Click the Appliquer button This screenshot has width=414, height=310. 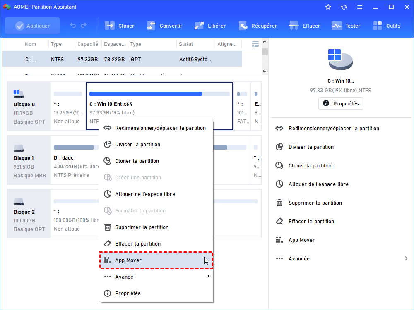pyautogui.click(x=32, y=26)
